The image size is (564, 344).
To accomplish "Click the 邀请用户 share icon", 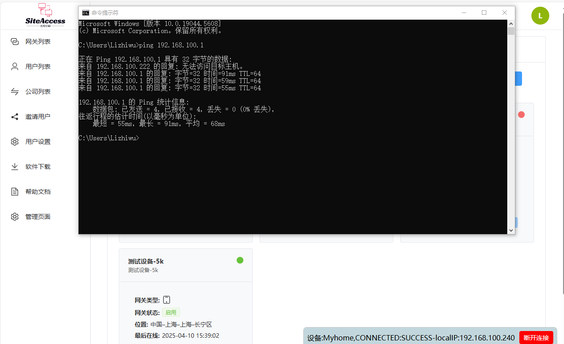I will pyautogui.click(x=15, y=117).
